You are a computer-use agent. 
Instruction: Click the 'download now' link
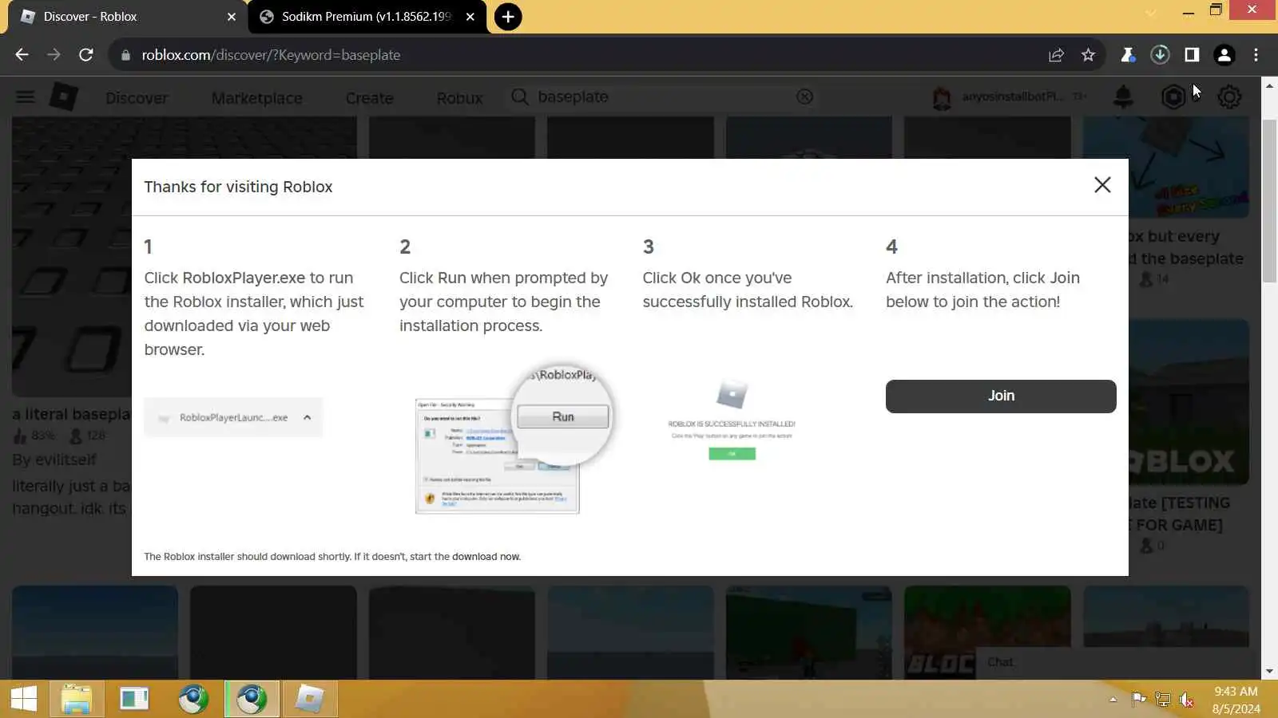(x=486, y=557)
